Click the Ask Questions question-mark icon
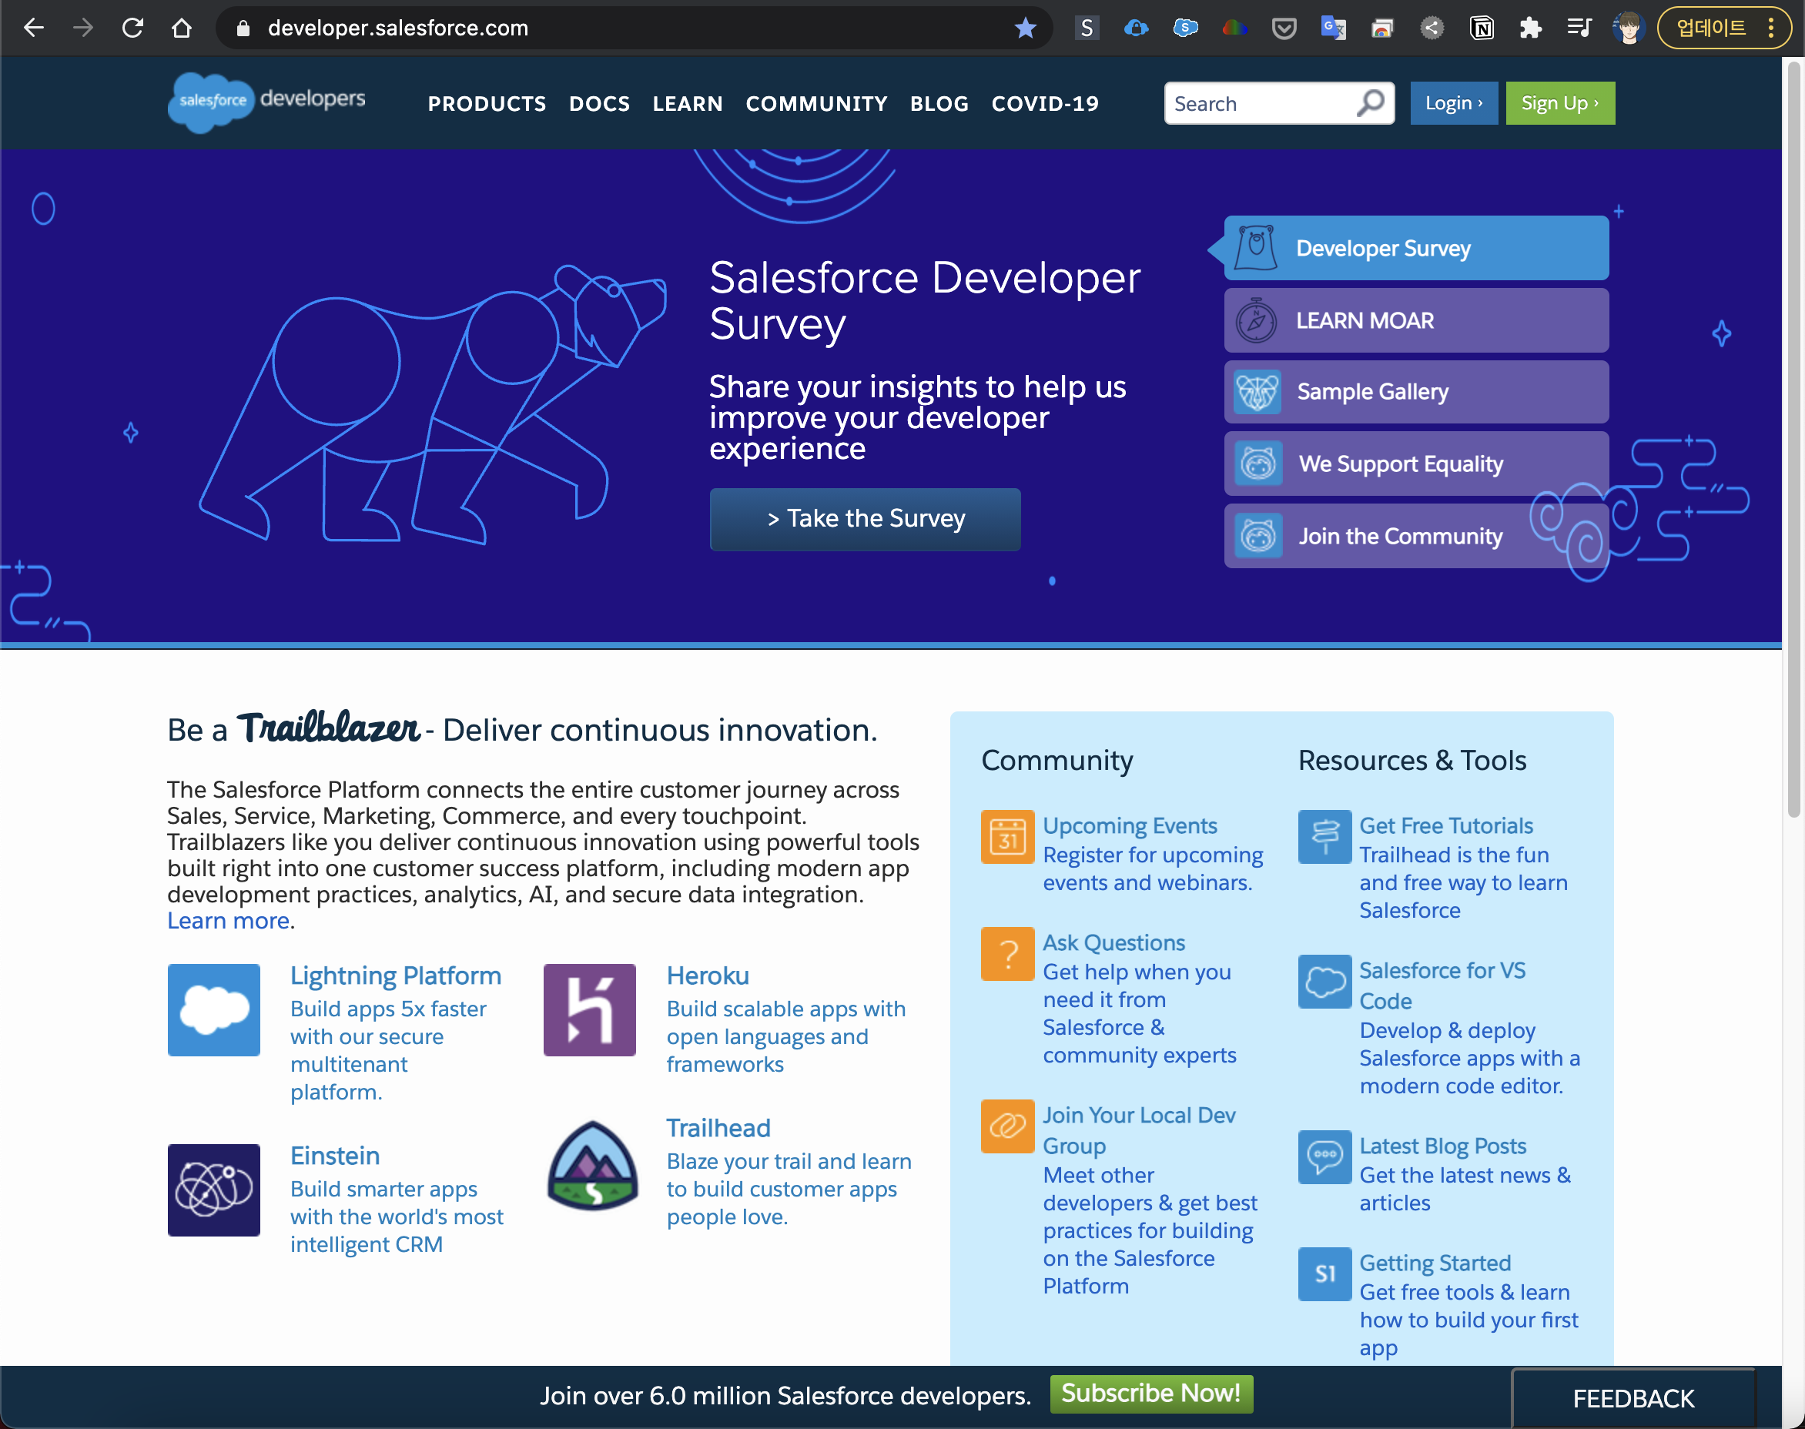The width and height of the screenshot is (1805, 1429). pos(1006,954)
